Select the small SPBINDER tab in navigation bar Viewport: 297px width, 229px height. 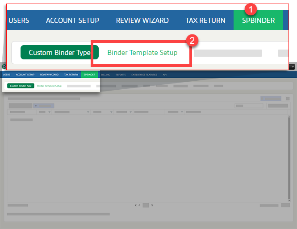pos(89,75)
